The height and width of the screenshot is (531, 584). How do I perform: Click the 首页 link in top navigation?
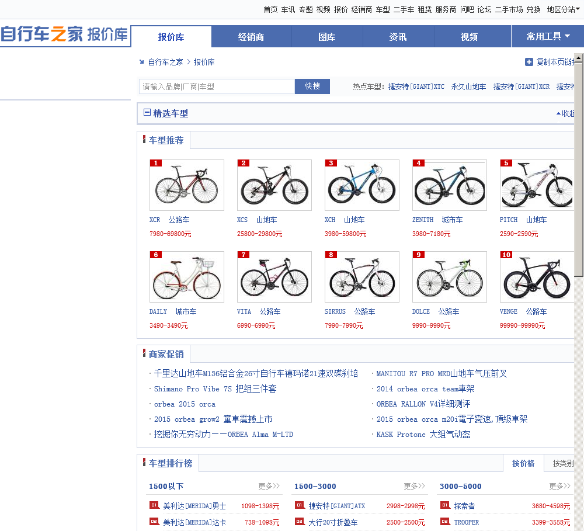[270, 10]
